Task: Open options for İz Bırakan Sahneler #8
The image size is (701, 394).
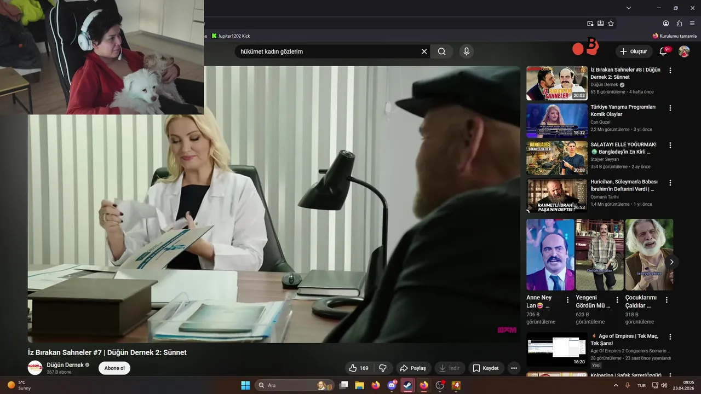Action: tap(670, 71)
